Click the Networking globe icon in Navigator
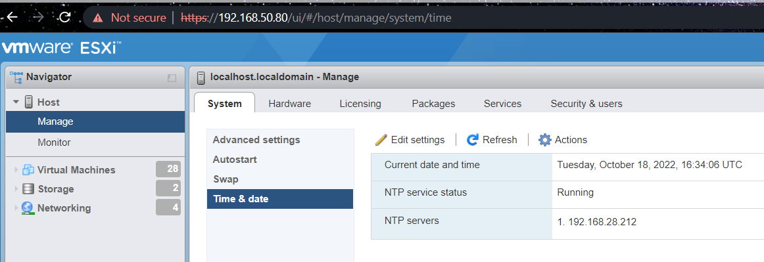 click(x=28, y=208)
